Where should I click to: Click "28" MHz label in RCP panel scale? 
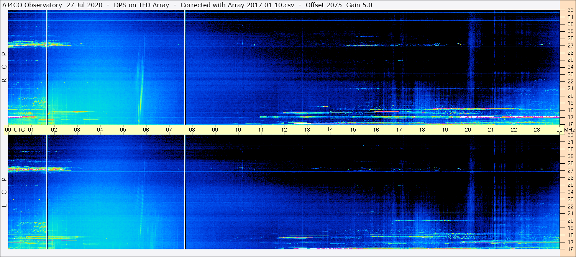[570, 38]
